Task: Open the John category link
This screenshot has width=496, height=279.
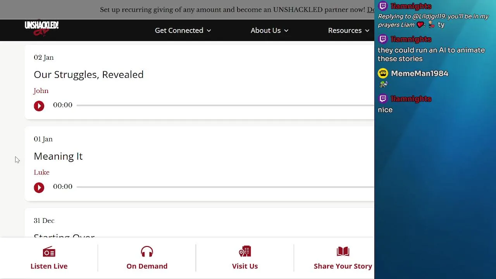Action: pos(41,91)
